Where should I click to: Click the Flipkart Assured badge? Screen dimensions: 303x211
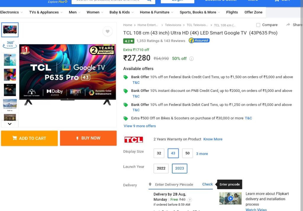199,40
